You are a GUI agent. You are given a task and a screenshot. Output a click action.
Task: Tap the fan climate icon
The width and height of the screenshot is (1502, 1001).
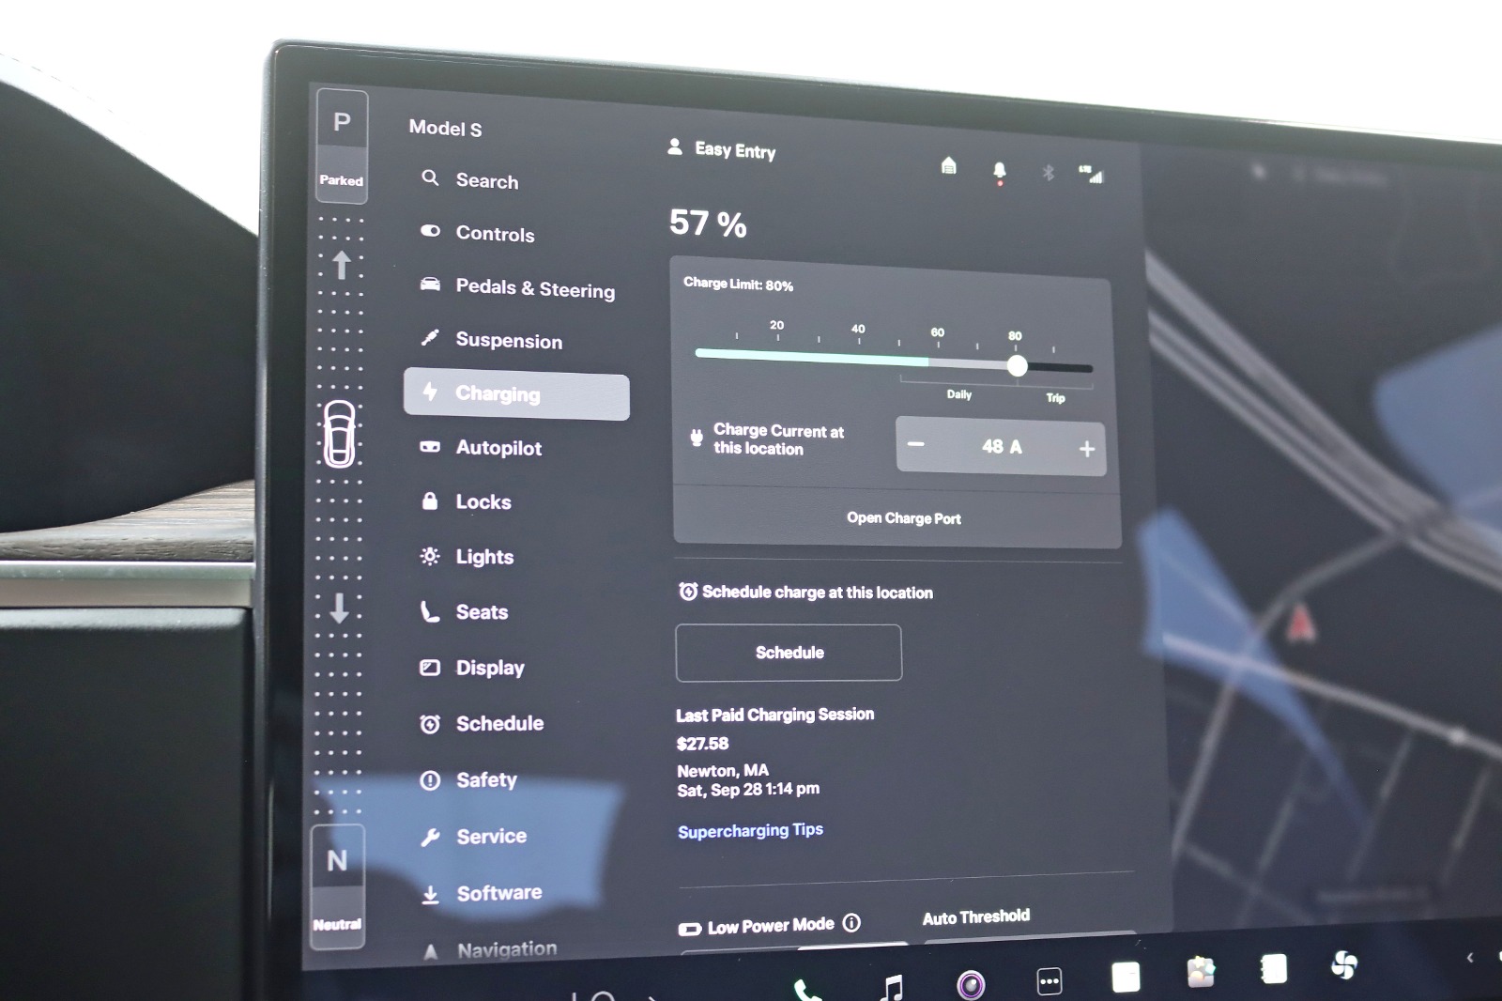1344,964
